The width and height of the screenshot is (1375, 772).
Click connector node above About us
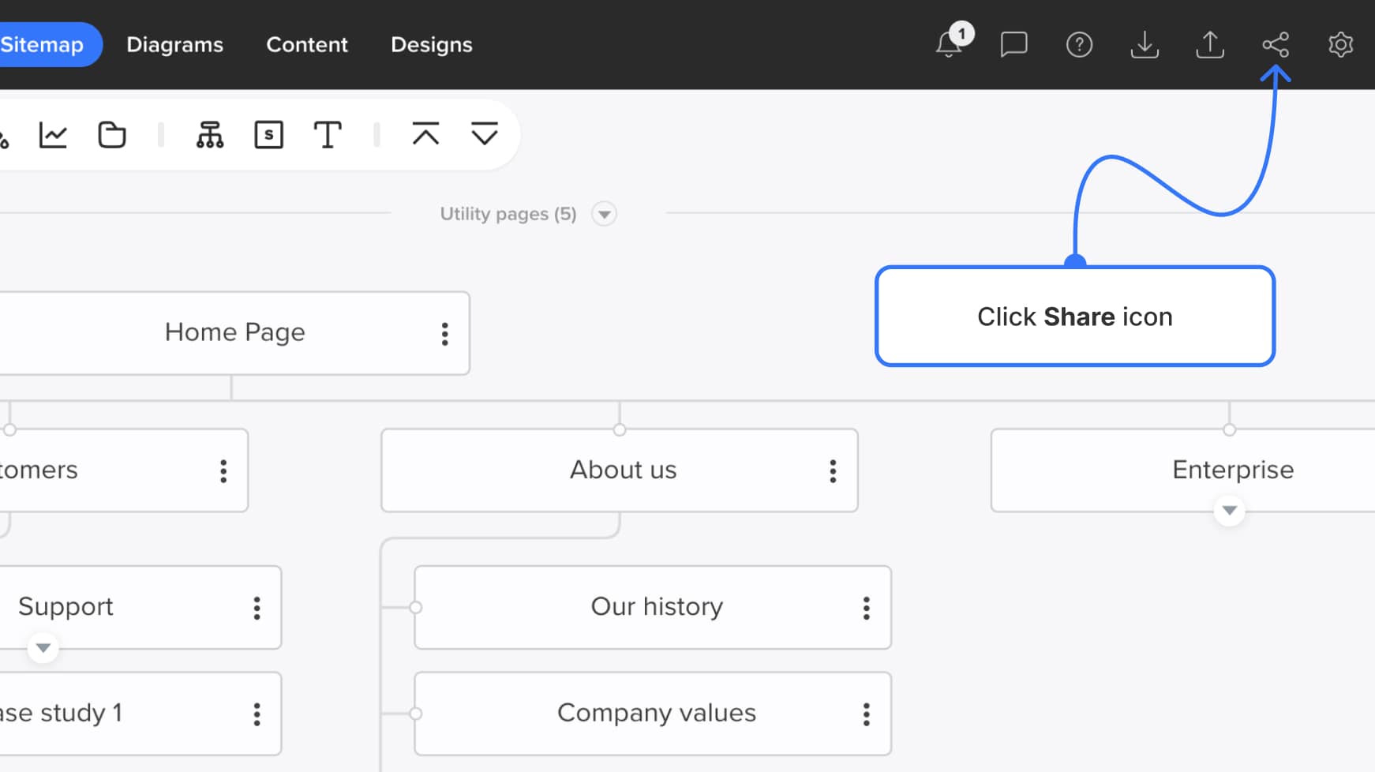pyautogui.click(x=620, y=429)
